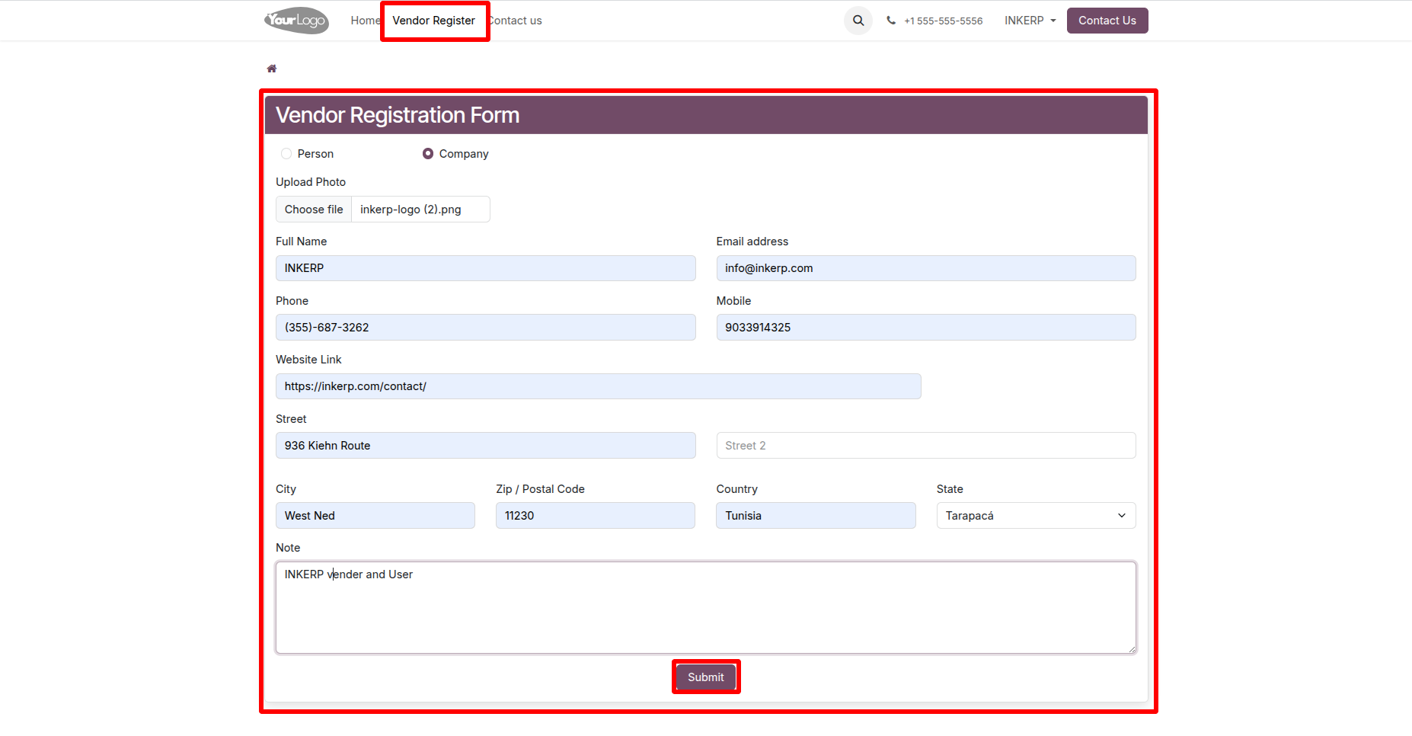Screen dimensions: 1412x736
Task: Open the Contact us menu link
Action: click(x=516, y=21)
